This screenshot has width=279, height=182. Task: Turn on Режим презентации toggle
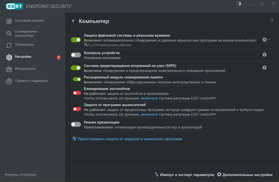click(x=76, y=124)
